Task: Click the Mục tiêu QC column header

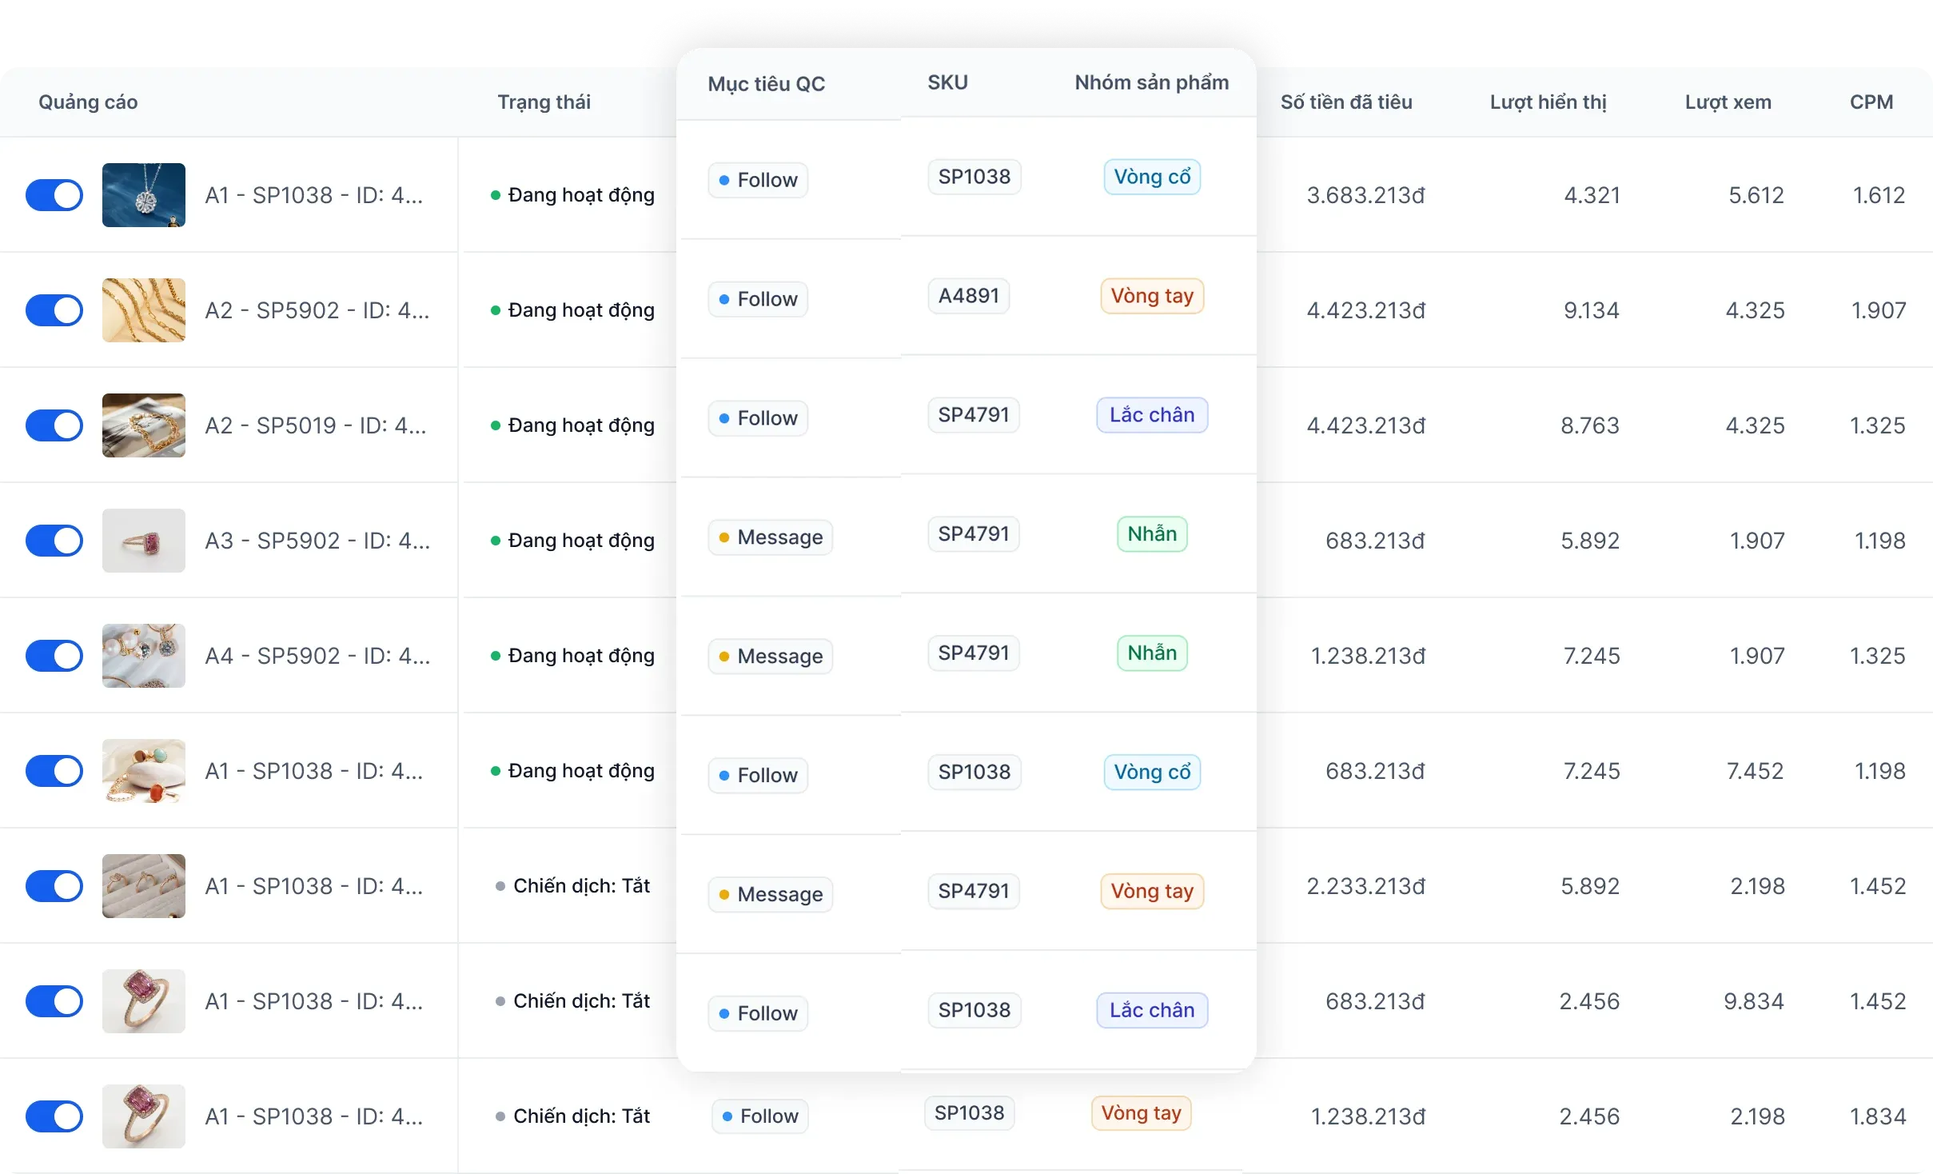Action: [766, 84]
